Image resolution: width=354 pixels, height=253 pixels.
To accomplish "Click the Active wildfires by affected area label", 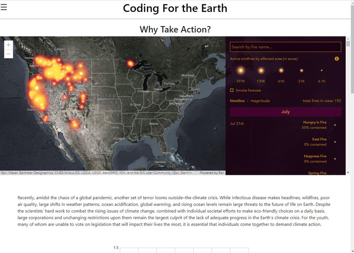I will [x=264, y=59].
